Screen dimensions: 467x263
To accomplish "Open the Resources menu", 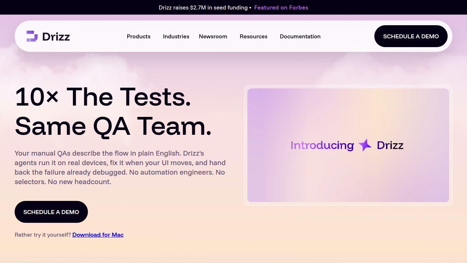I will pyautogui.click(x=254, y=37).
